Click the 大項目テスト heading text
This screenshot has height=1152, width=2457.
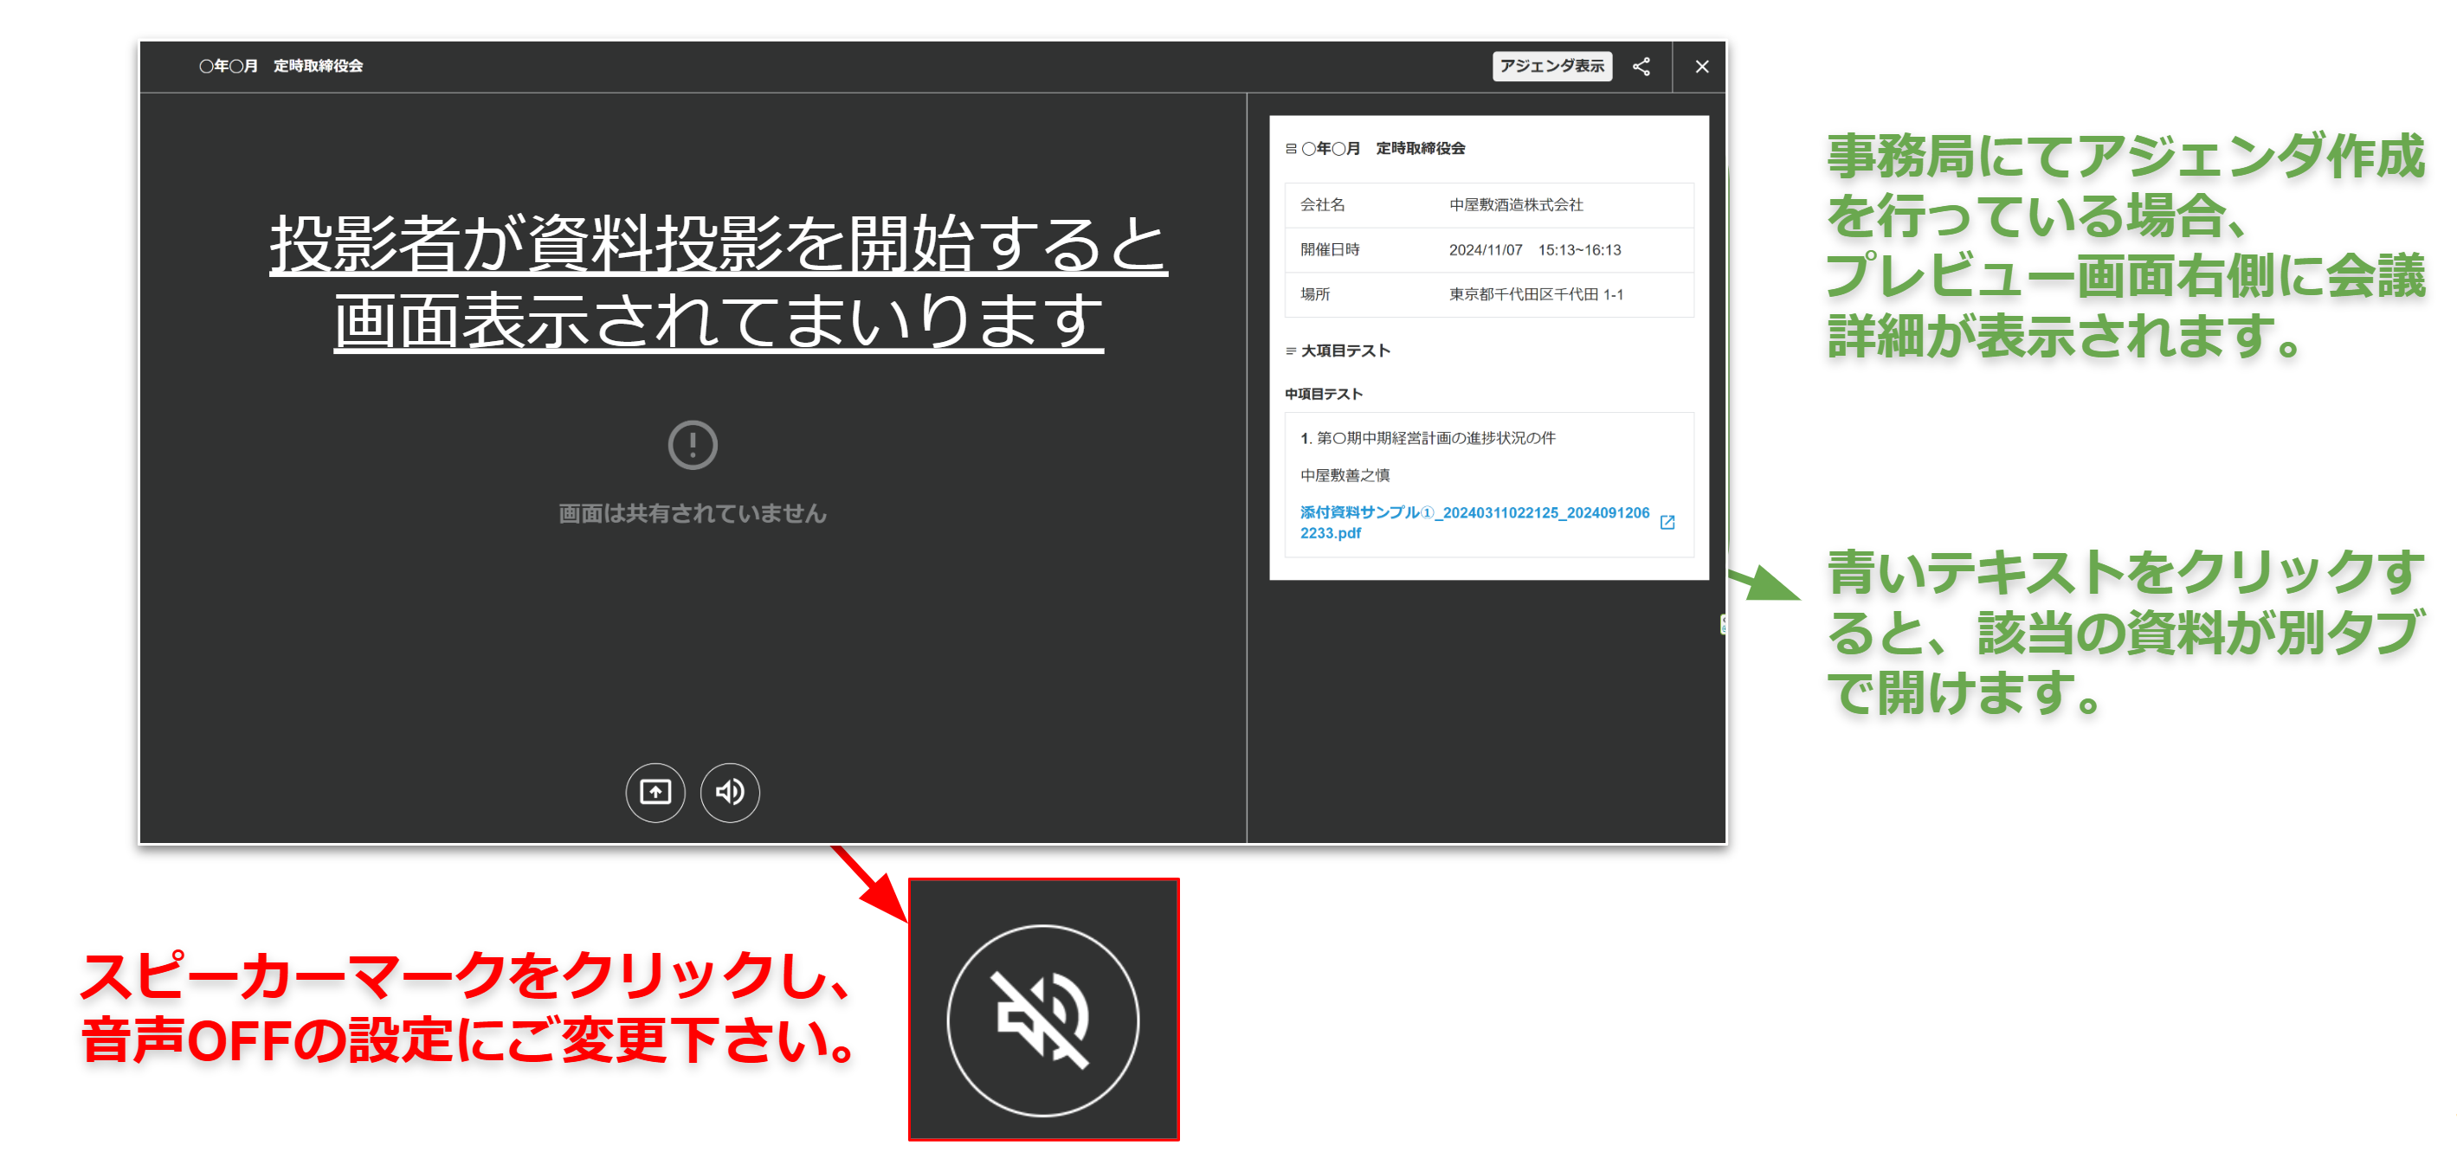coord(1345,351)
